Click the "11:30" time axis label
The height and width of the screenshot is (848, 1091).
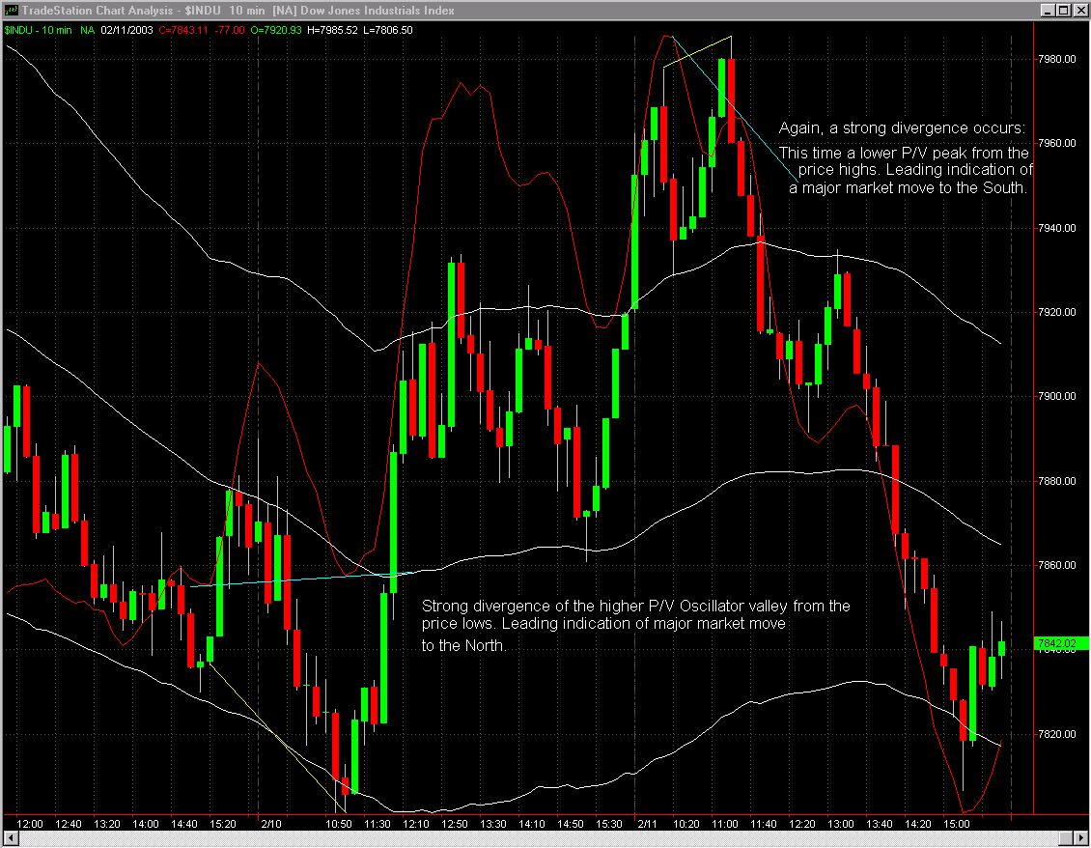pos(378,824)
